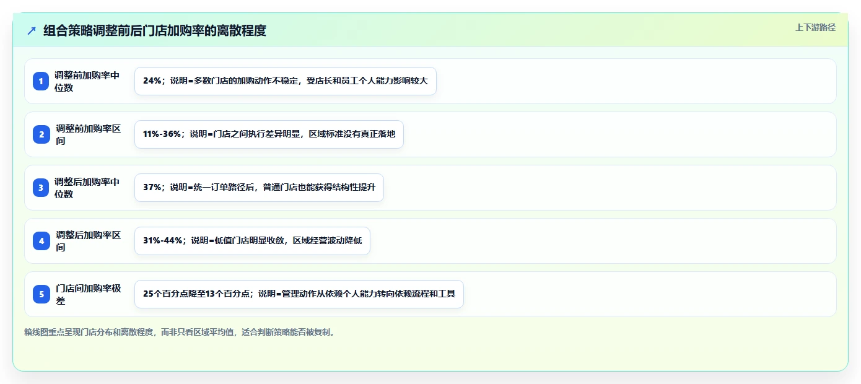
Task: Click the 调整后加购率区间 label
Action: [89, 241]
